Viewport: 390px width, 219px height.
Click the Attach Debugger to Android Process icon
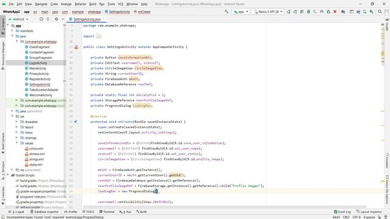[328, 12]
